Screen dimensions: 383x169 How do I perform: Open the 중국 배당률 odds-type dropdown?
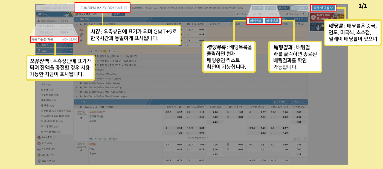point(323,8)
